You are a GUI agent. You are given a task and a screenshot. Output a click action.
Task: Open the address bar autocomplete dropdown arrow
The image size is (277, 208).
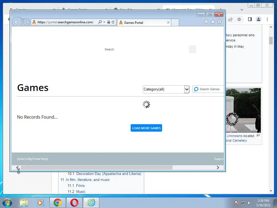[x=104, y=22]
